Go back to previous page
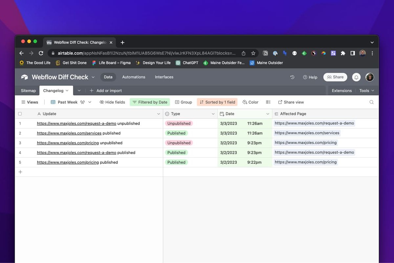Viewport: 394px width, 263px height. click(22, 53)
